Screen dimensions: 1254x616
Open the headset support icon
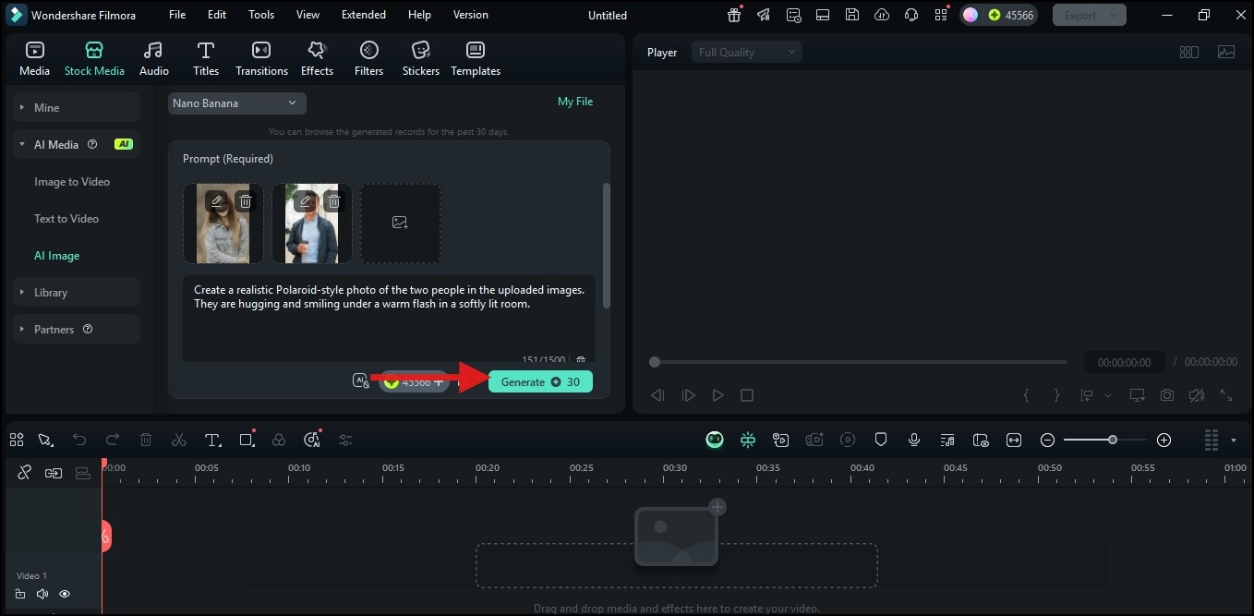[x=911, y=15]
